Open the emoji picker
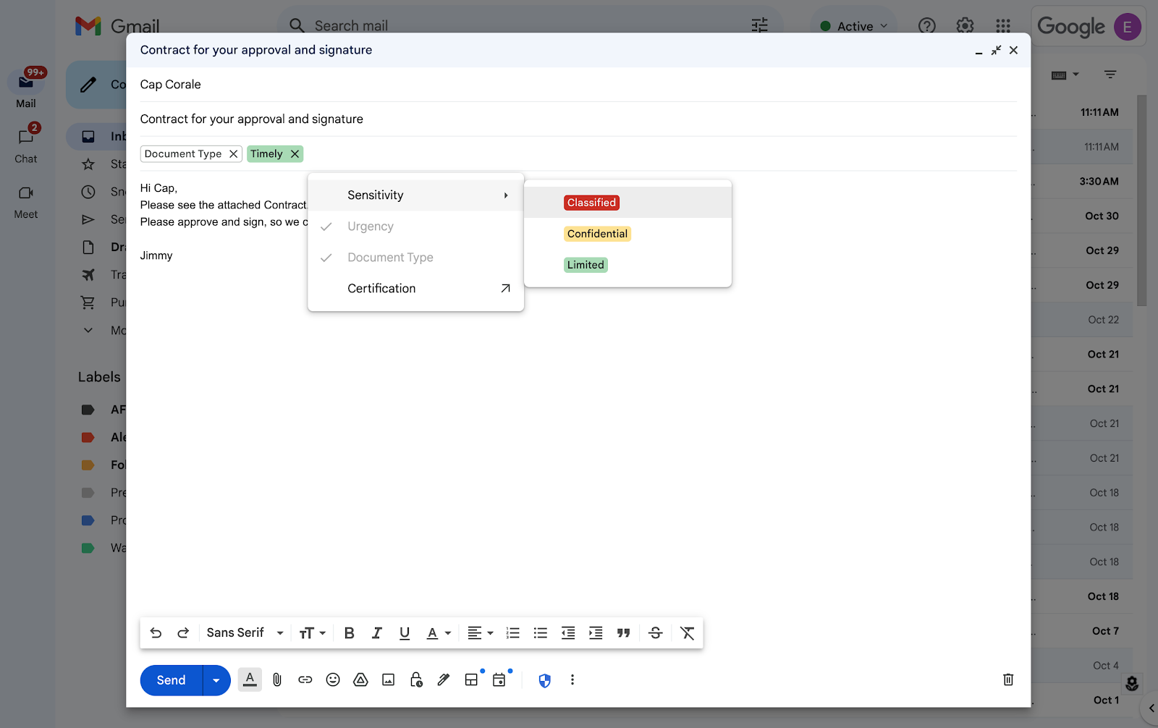The height and width of the screenshot is (728, 1158). 333,680
